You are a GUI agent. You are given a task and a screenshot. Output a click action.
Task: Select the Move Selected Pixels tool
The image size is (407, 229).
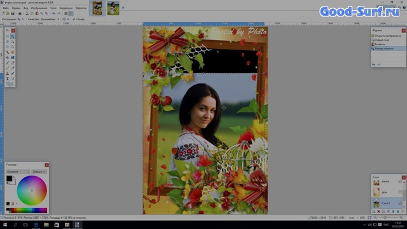point(13,36)
